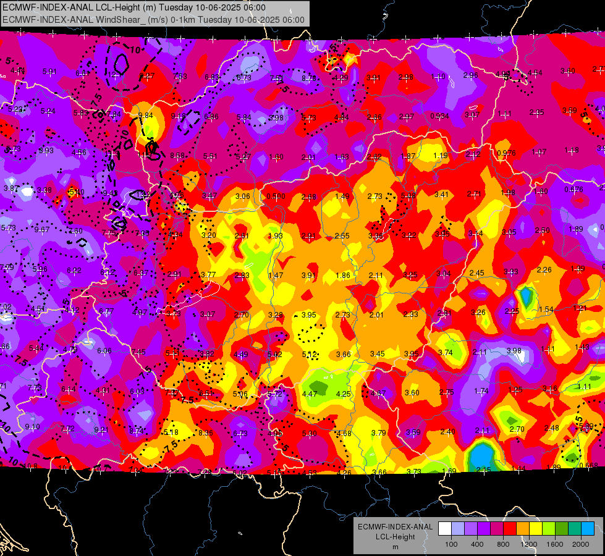
Task: Click the wind shear value 0.500
Action: point(276,196)
